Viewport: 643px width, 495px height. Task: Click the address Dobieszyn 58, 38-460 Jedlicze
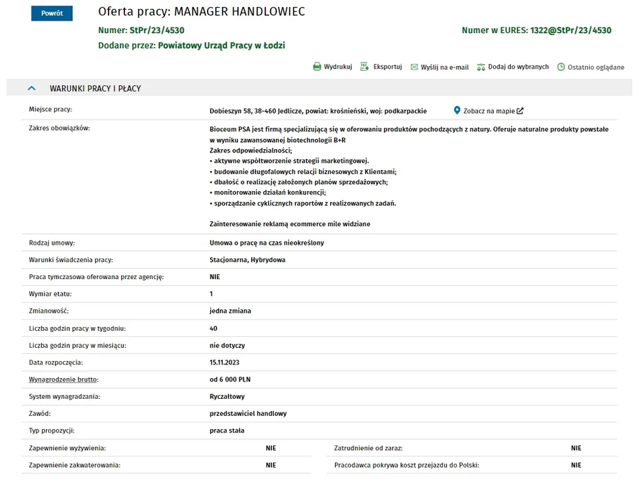click(257, 111)
